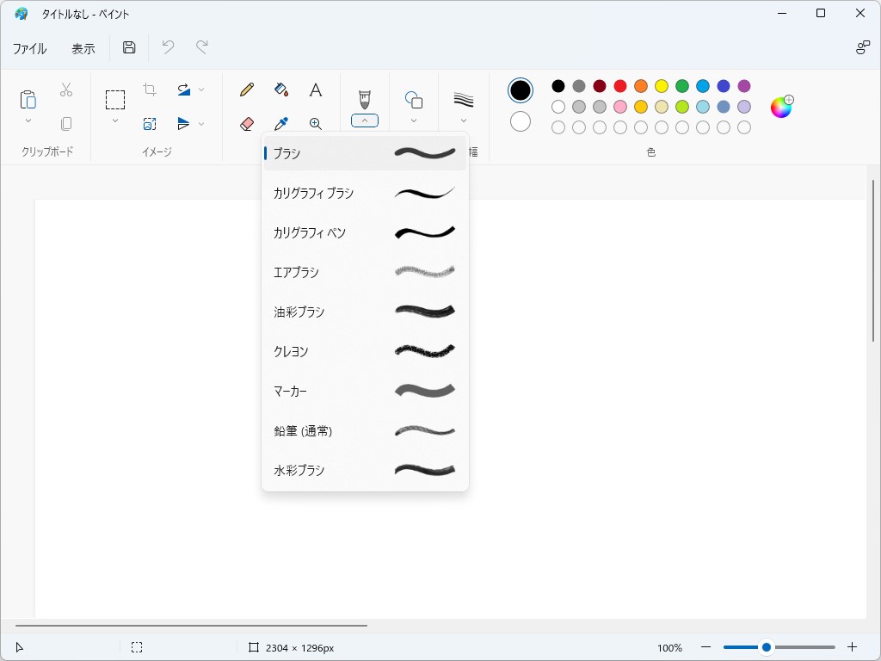Click the vertical scrollbar on the right

[x=872, y=260]
